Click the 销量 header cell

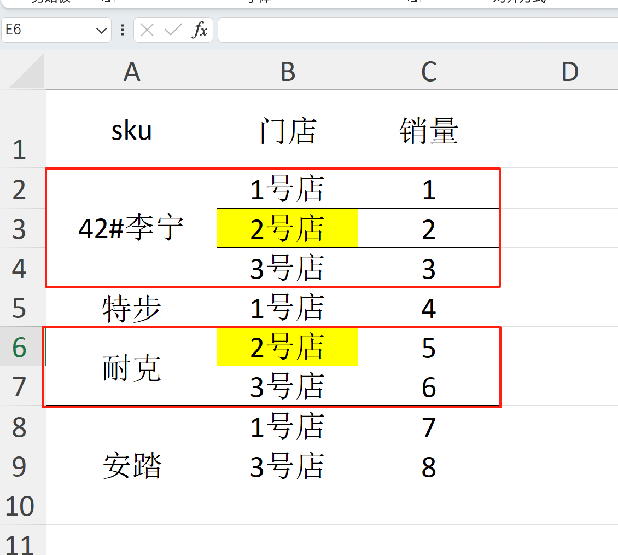click(x=428, y=129)
